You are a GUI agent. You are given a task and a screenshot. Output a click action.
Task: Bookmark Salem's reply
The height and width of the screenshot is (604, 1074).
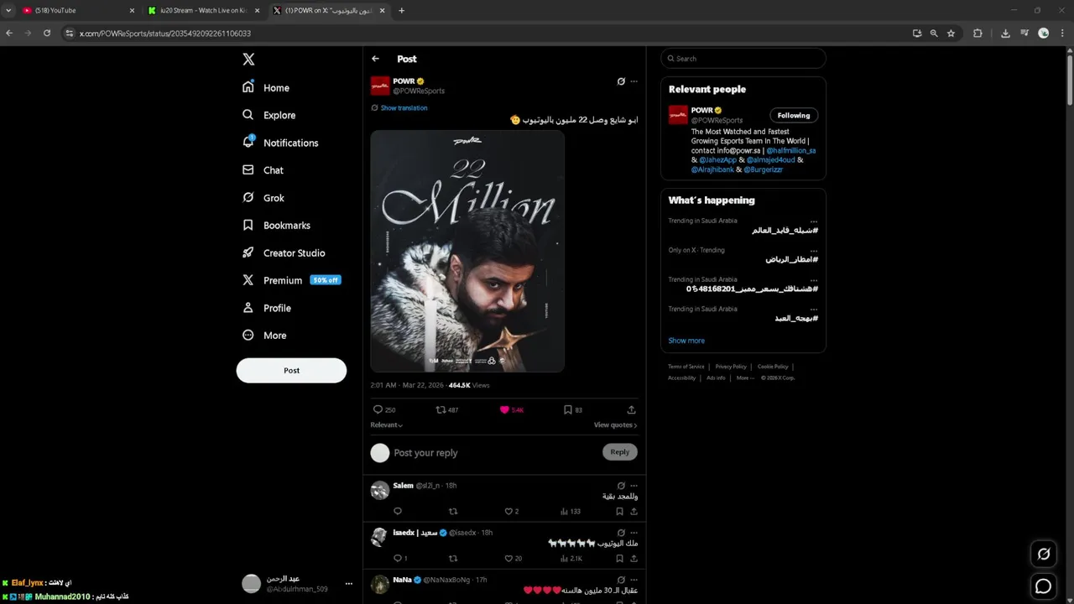point(619,511)
